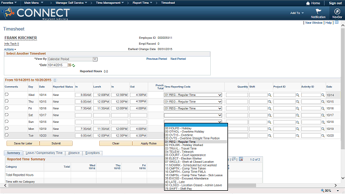Screen dimensions: 345x194
Task: Choose 03 TRAVL - Travel Time option
Action: point(196,149)
